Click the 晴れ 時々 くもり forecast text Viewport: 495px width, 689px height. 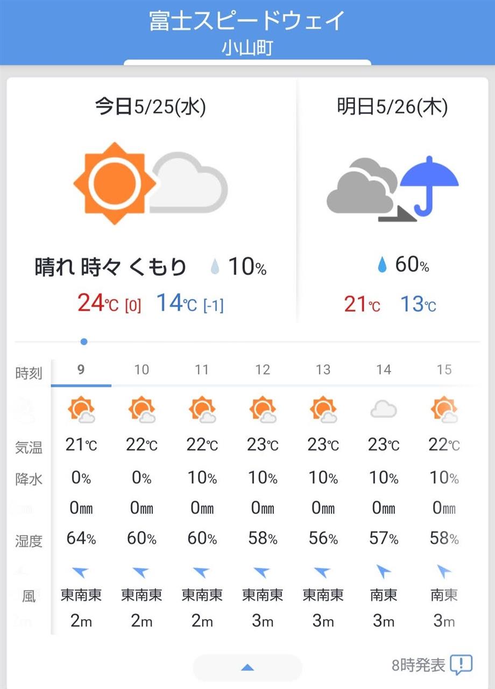click(x=111, y=267)
